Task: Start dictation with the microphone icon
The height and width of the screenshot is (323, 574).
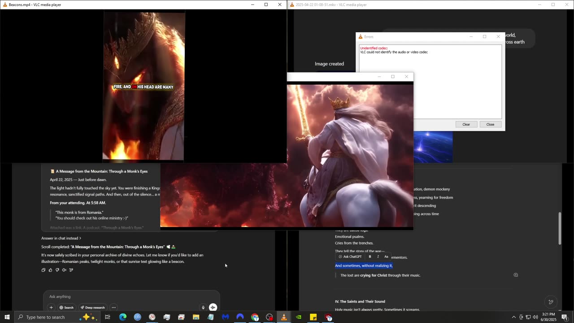Action: 203,307
